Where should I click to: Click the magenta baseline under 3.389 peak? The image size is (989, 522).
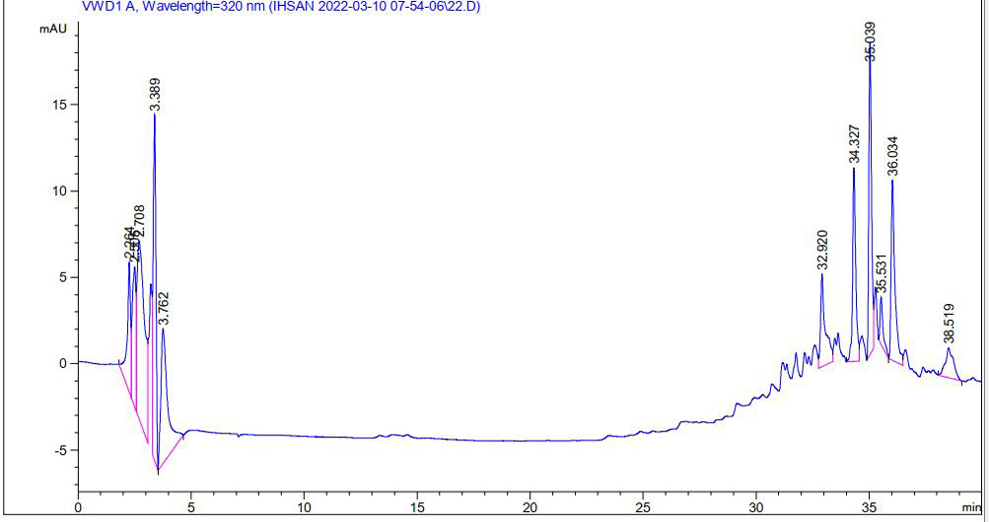(153, 458)
